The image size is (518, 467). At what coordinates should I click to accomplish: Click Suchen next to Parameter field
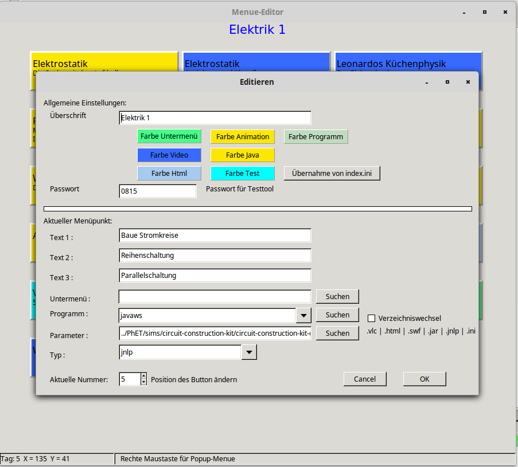[337, 333]
